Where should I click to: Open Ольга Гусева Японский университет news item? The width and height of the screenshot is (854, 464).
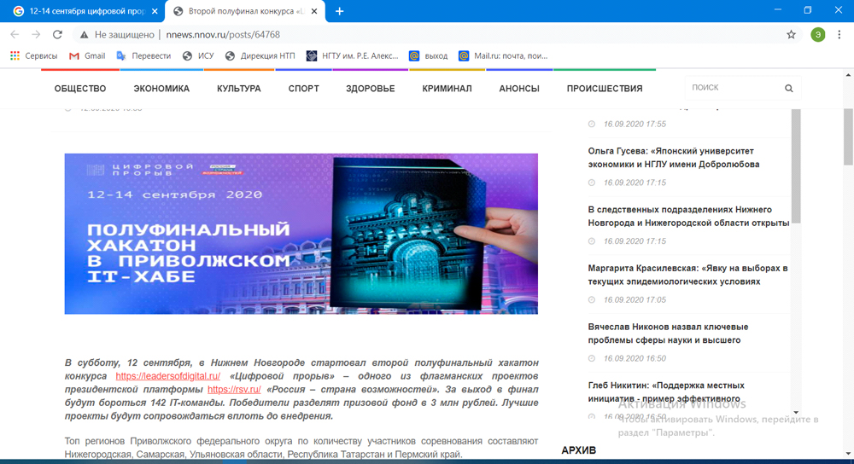point(674,158)
